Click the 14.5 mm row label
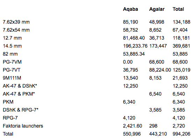Viewport: 194px width, 138px height. click(x=12, y=46)
